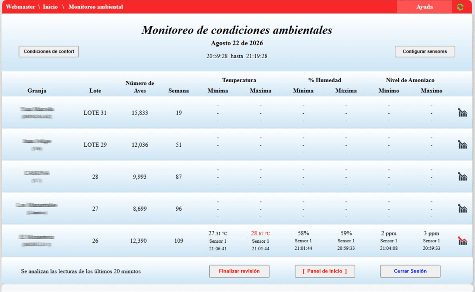Click red maximum temperature 28.67 °C
475x292 pixels.
click(261, 233)
